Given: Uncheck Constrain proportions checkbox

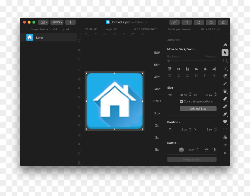Looking at the screenshot, I should (x=181, y=101).
